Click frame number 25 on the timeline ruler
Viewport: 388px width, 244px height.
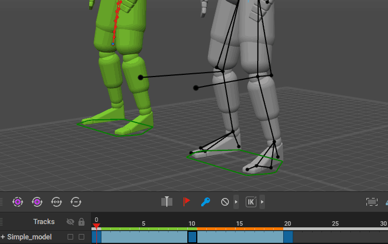tap(335, 223)
